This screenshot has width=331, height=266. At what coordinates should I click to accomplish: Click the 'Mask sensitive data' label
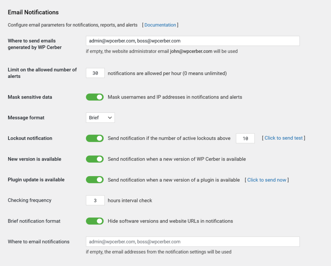[30, 97]
